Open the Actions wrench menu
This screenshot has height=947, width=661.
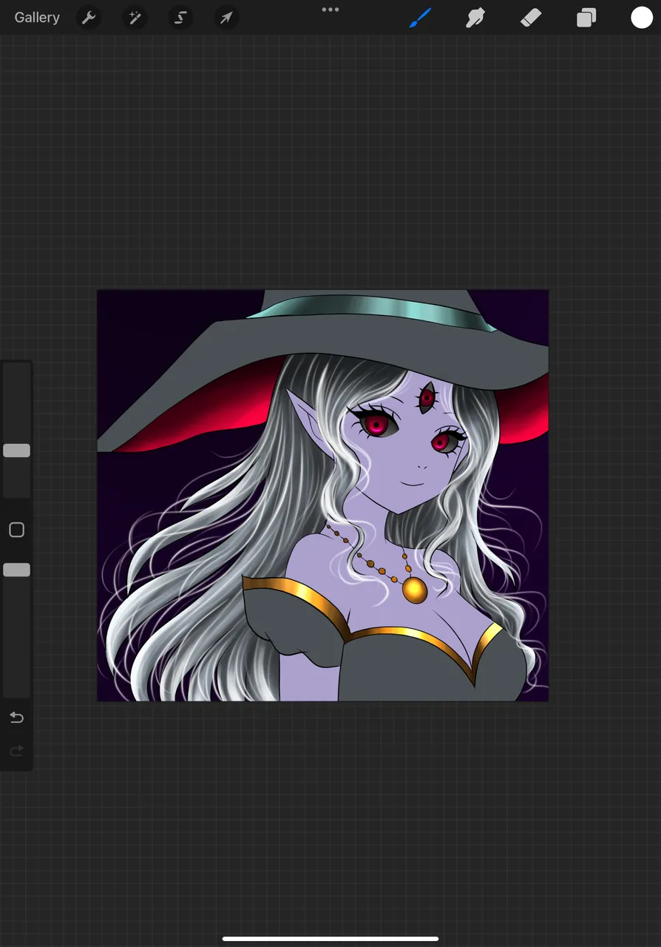[89, 18]
